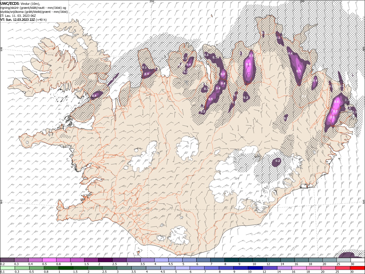Select the 'VT: Sun. 12.03.2023 22Z' valid time

(x=18, y=20)
